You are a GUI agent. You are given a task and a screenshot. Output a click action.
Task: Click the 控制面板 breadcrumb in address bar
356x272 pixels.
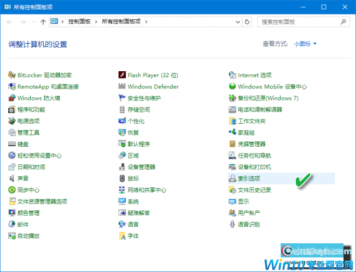(79, 22)
